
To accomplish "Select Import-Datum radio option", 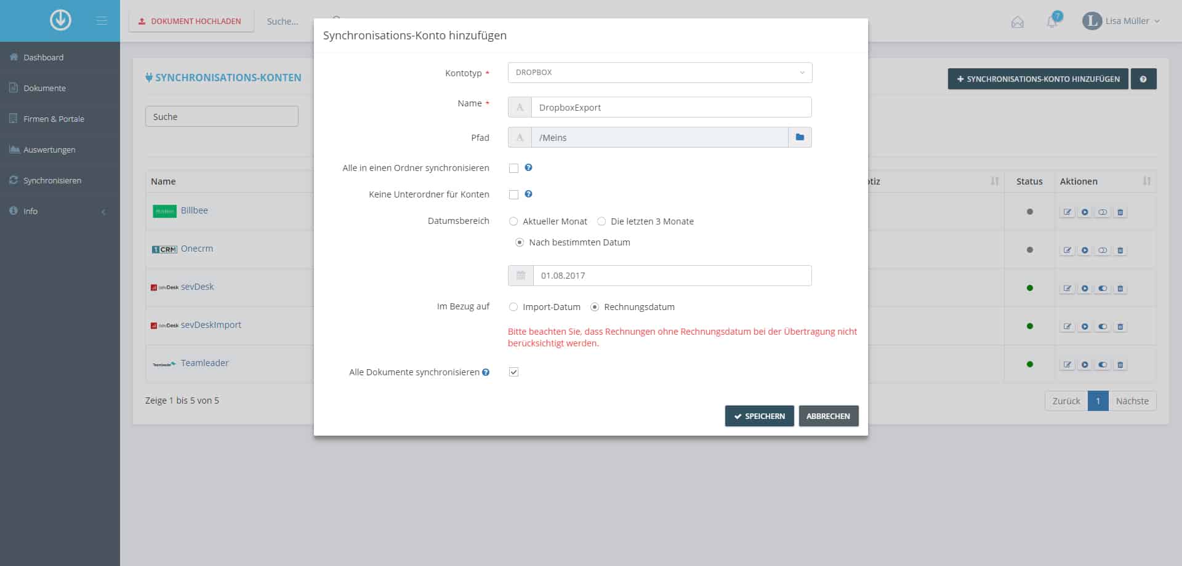I will [x=513, y=307].
